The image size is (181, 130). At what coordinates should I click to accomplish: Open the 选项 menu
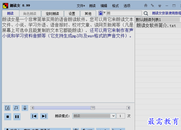point(127,6)
